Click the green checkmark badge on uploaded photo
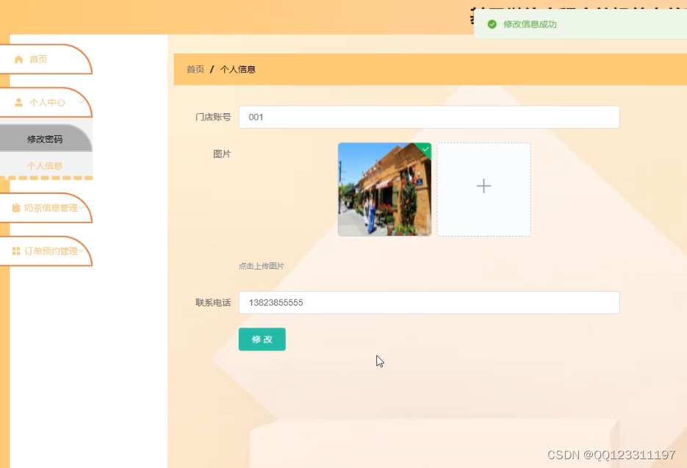Image resolution: width=687 pixels, height=468 pixels. pyautogui.click(x=425, y=149)
